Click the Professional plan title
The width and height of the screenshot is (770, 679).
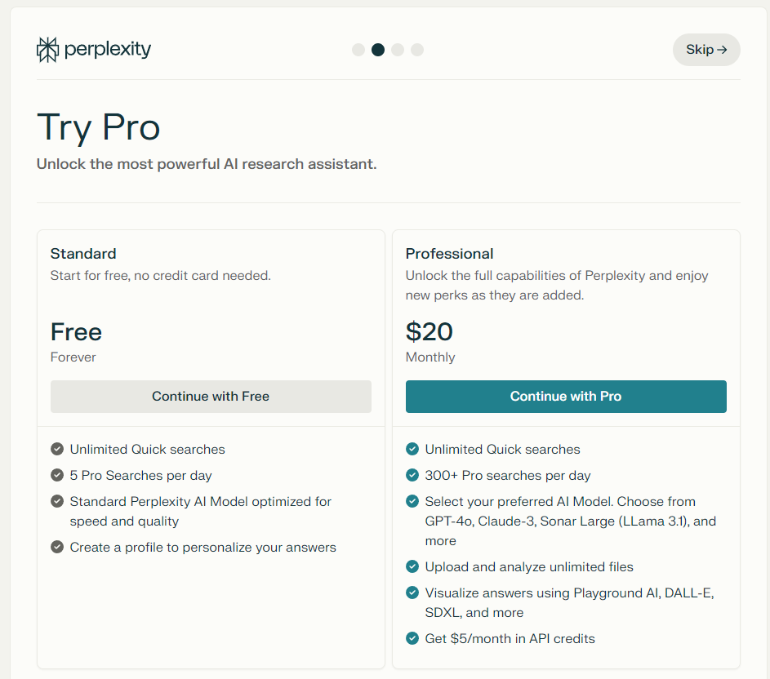click(x=449, y=254)
